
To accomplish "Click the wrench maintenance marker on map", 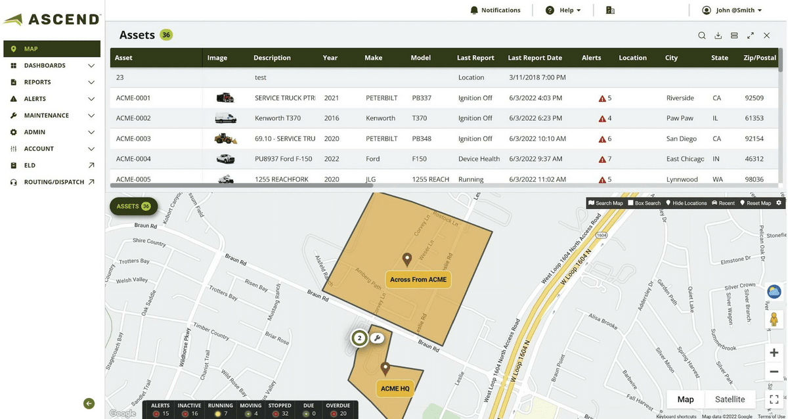I will [x=377, y=338].
